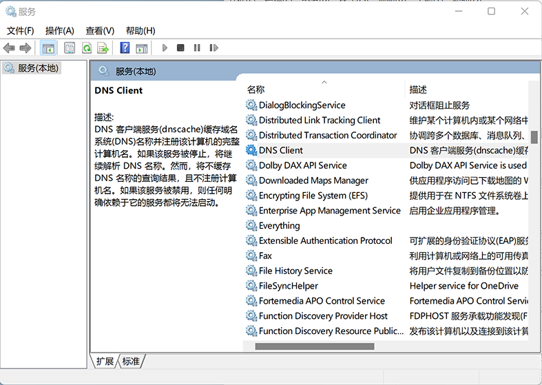
Task: Click the services window icon in title bar
Action: tap(11, 12)
